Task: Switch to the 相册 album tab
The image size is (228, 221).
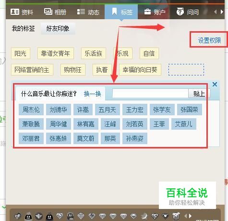Action: coord(55,12)
